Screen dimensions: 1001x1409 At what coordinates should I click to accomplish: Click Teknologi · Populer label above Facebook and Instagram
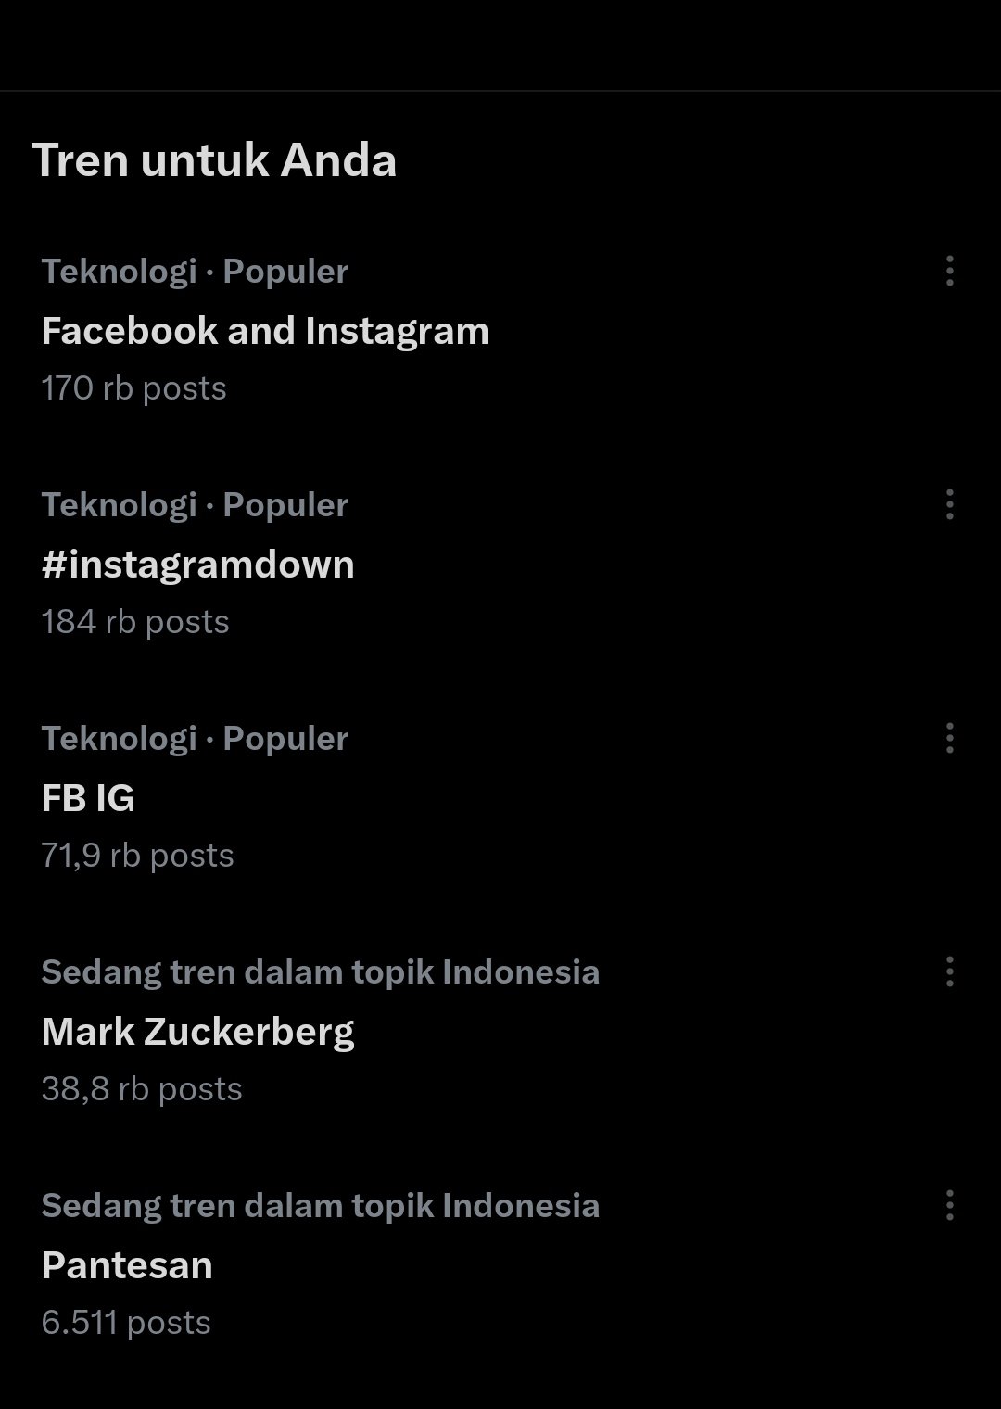pos(195,272)
